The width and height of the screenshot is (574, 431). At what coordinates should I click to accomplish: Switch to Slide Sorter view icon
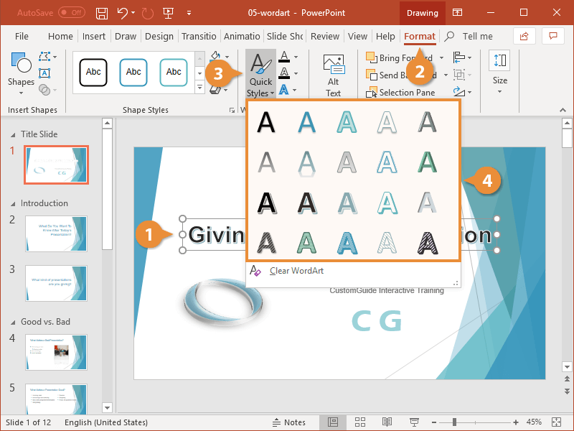tap(360, 422)
